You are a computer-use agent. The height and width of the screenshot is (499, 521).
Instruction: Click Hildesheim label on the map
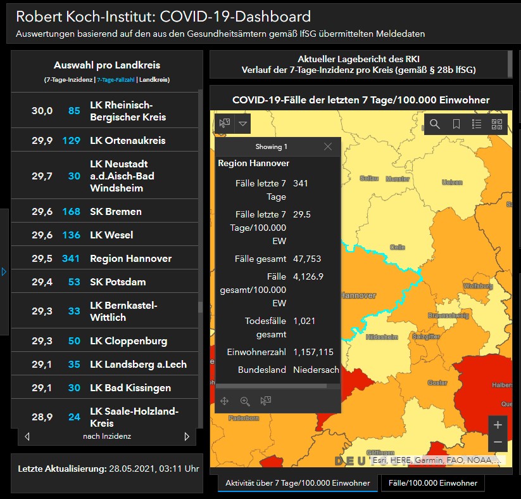(382, 337)
